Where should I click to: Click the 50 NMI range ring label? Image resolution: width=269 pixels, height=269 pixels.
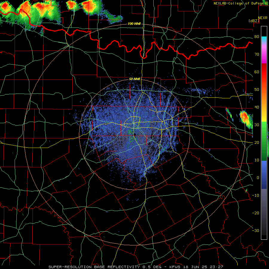pos(134,79)
